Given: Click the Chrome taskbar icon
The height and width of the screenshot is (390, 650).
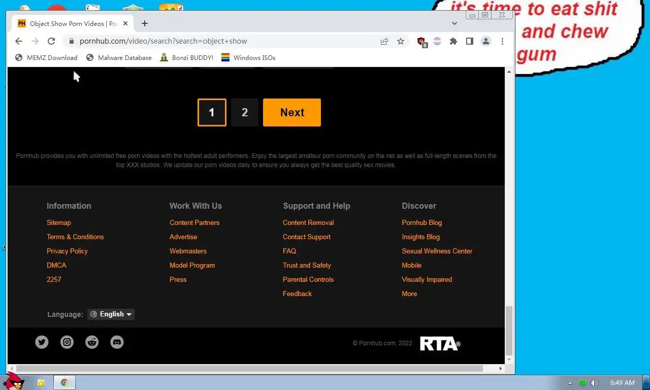Looking at the screenshot, I should tap(64, 382).
